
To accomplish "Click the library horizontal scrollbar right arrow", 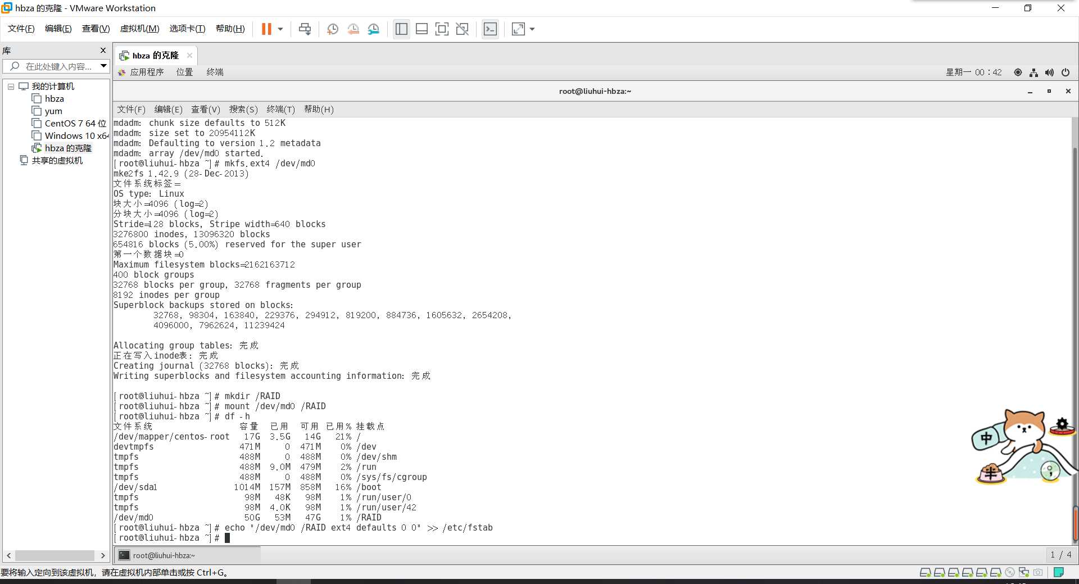I will click(x=103, y=555).
